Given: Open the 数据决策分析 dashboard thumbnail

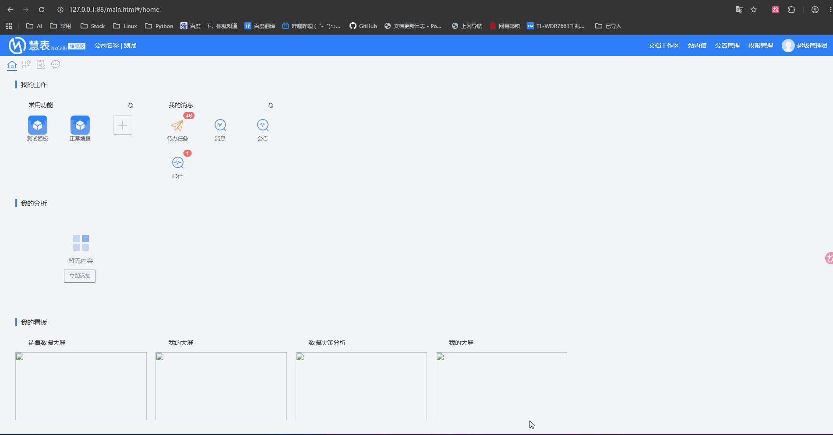Looking at the screenshot, I should [x=361, y=386].
